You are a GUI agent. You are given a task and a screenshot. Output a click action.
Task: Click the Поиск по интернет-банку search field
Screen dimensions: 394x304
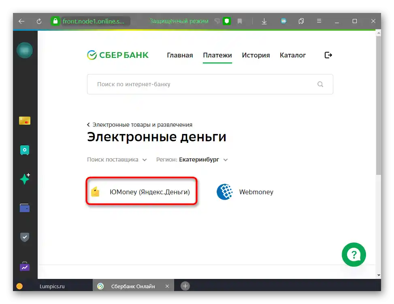tap(210, 84)
